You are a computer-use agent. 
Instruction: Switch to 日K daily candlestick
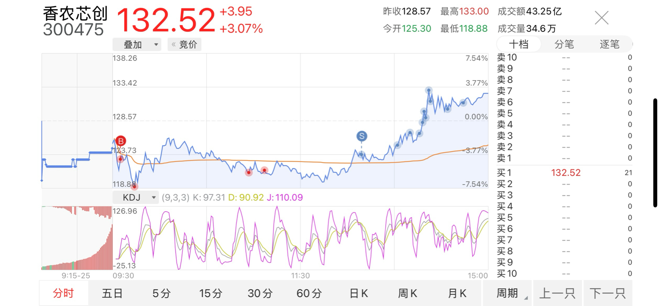point(358,293)
